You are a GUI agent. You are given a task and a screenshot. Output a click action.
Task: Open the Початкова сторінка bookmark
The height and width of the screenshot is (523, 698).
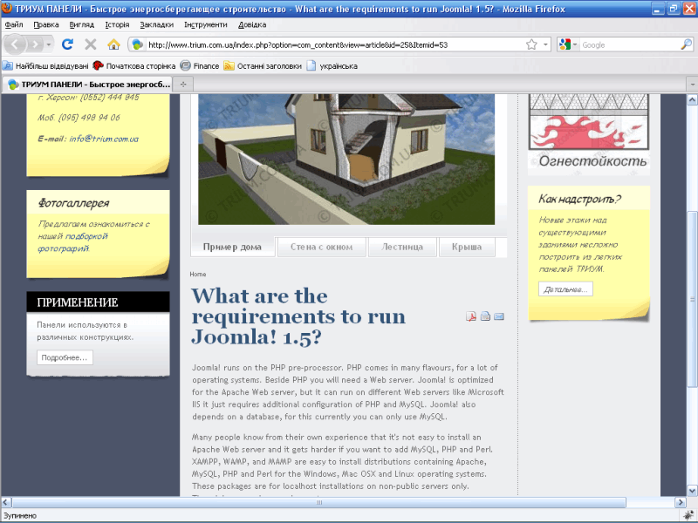[x=134, y=66]
